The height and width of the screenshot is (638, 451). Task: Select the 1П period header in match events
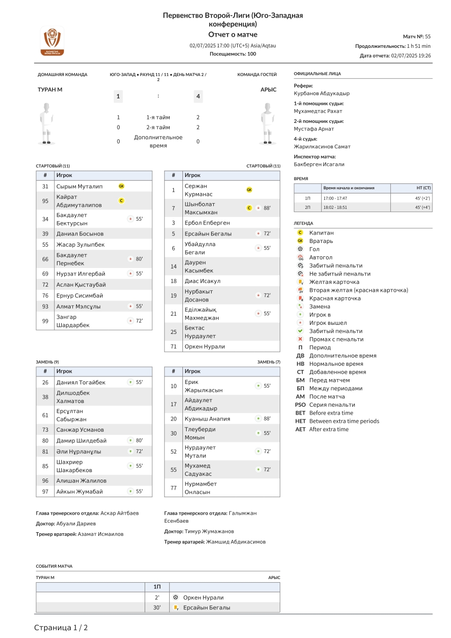(x=157, y=587)
